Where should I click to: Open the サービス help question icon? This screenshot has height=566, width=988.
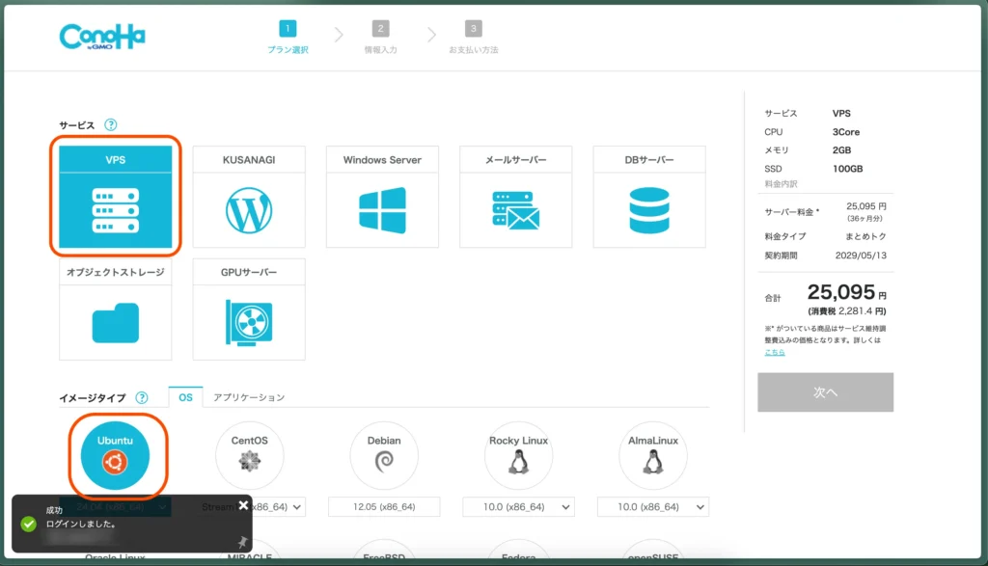111,124
